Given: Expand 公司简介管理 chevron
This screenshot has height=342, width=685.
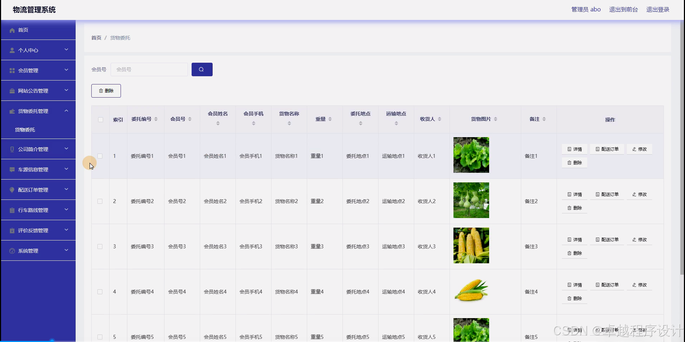Looking at the screenshot, I should 66,149.
